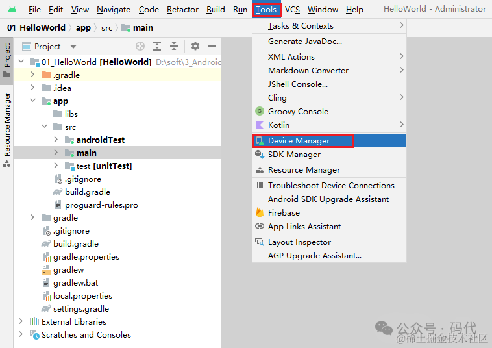
Task: Collapse the app module folder
Action: click(32, 101)
